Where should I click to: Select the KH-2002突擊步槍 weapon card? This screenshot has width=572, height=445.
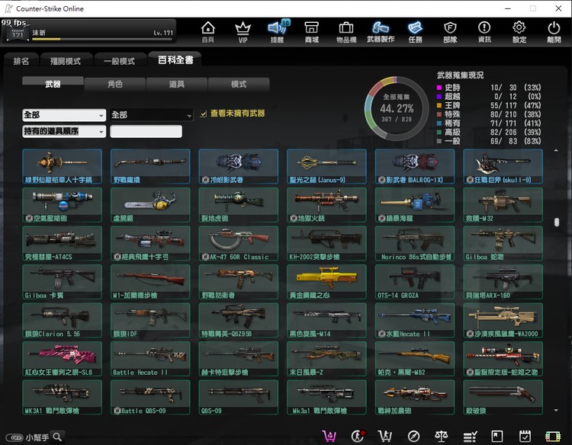326,244
